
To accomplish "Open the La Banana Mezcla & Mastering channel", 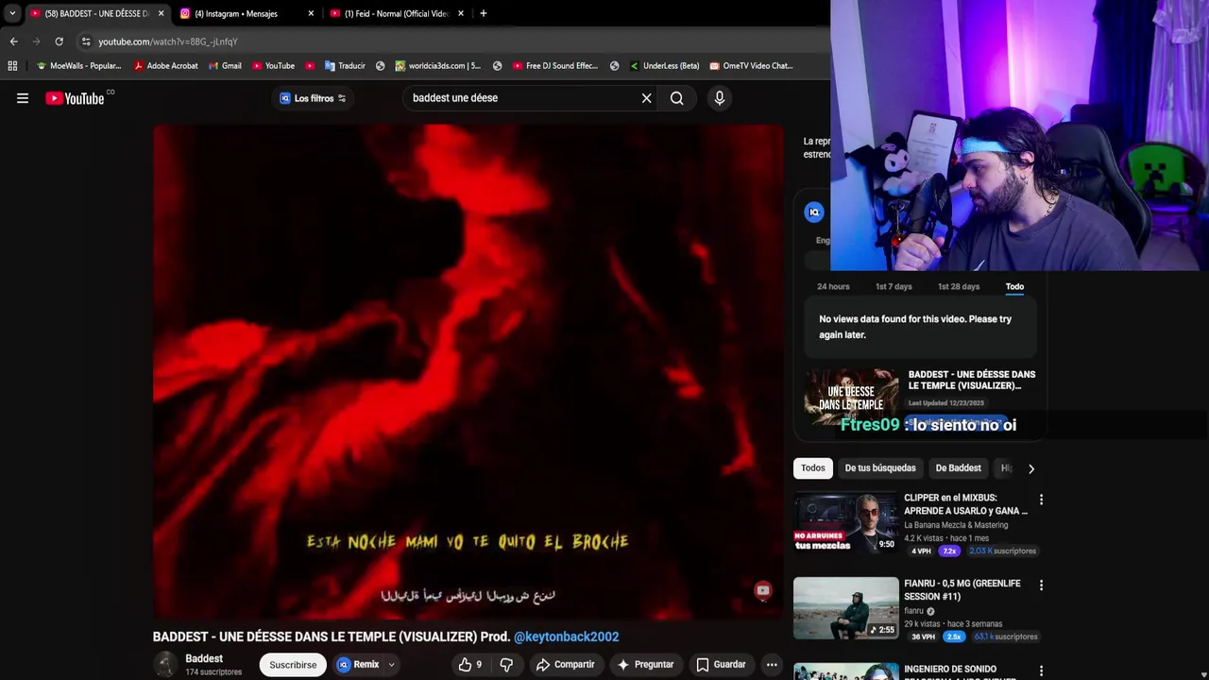I will tap(956, 525).
